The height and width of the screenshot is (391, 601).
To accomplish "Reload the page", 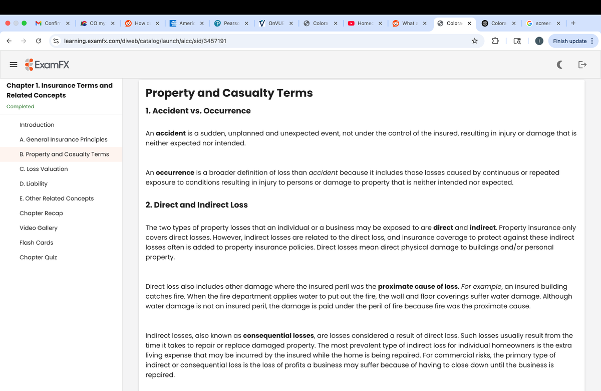I will click(39, 41).
